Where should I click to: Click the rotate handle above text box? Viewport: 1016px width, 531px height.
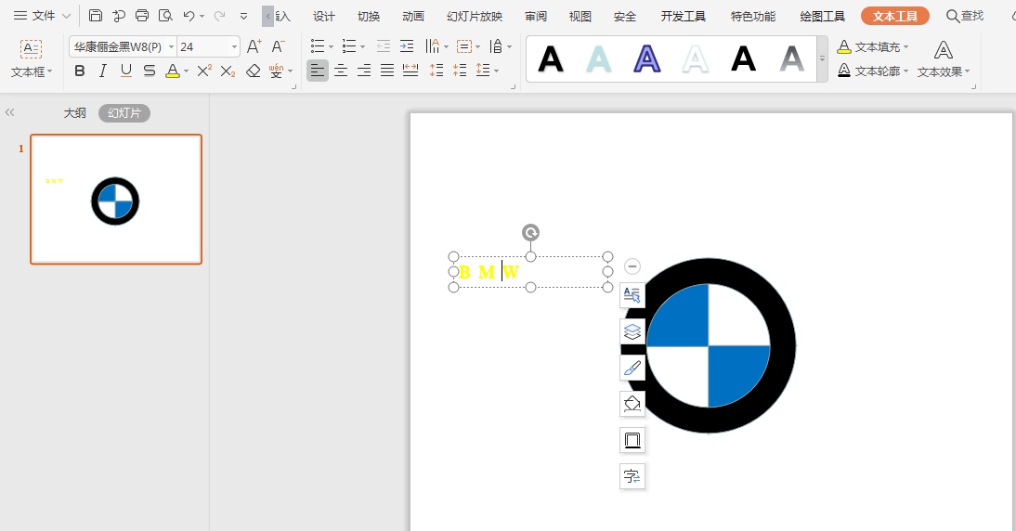(530, 232)
